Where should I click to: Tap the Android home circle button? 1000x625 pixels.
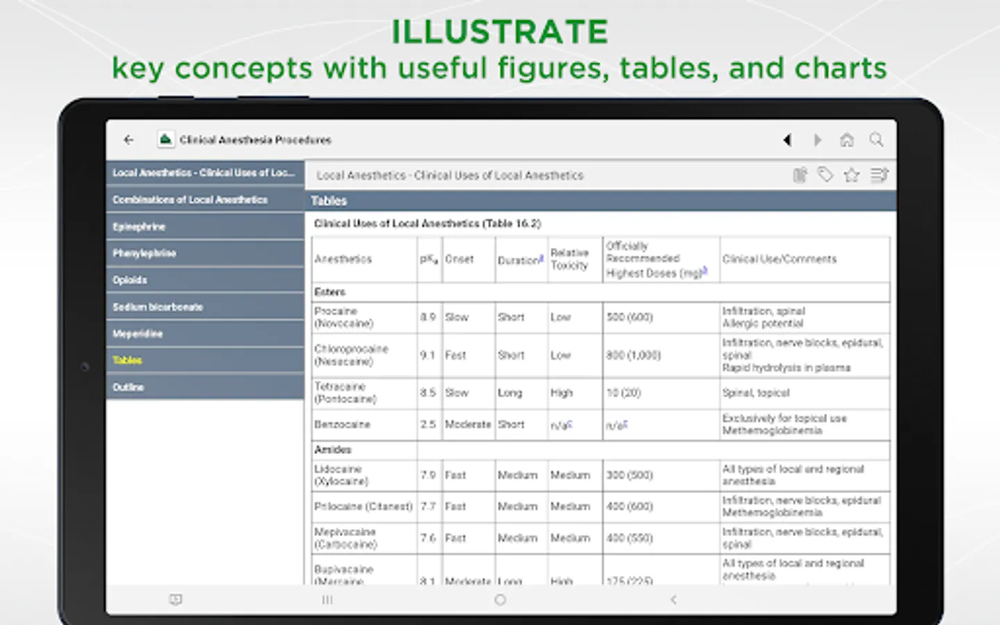500,599
